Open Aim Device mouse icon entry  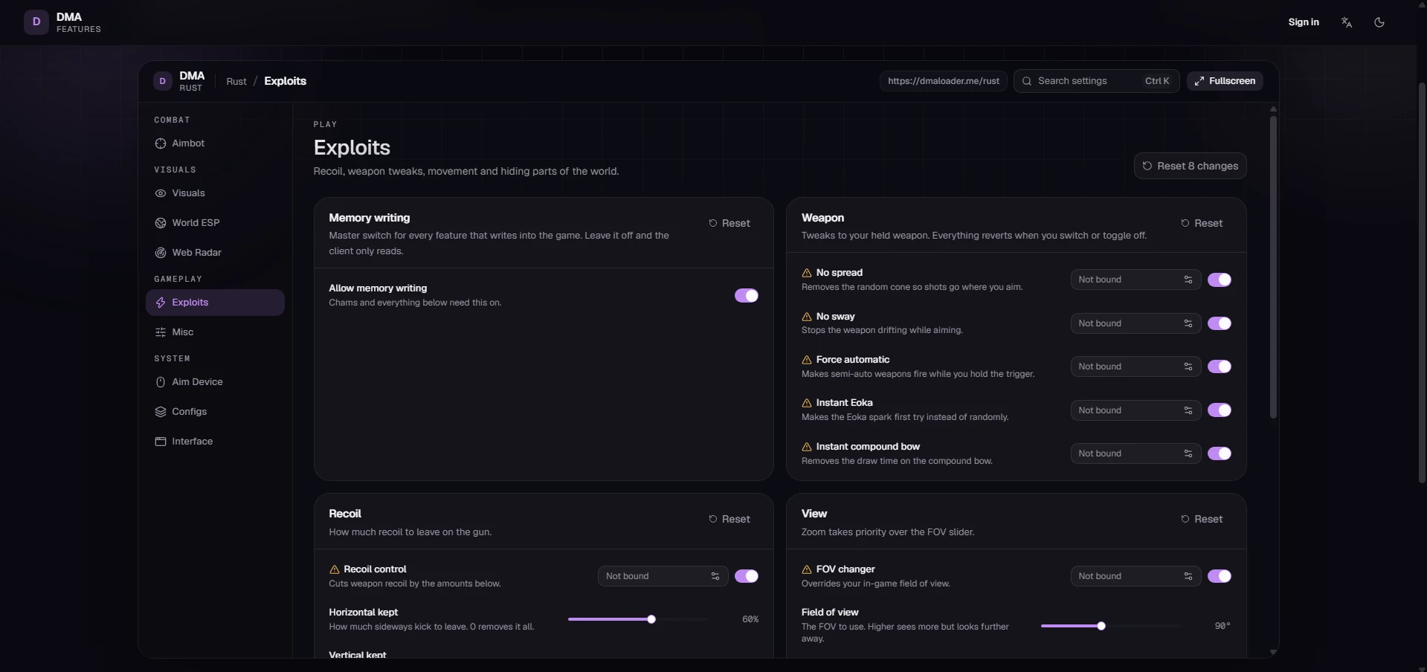160,382
